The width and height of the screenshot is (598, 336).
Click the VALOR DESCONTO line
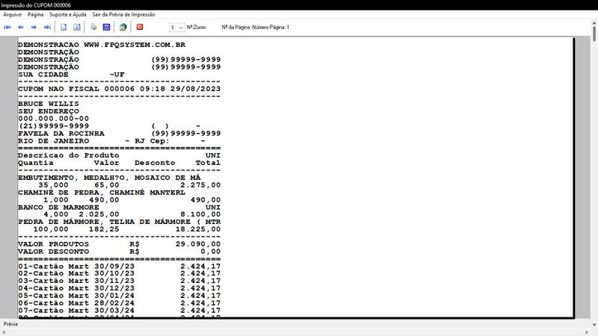120,252
